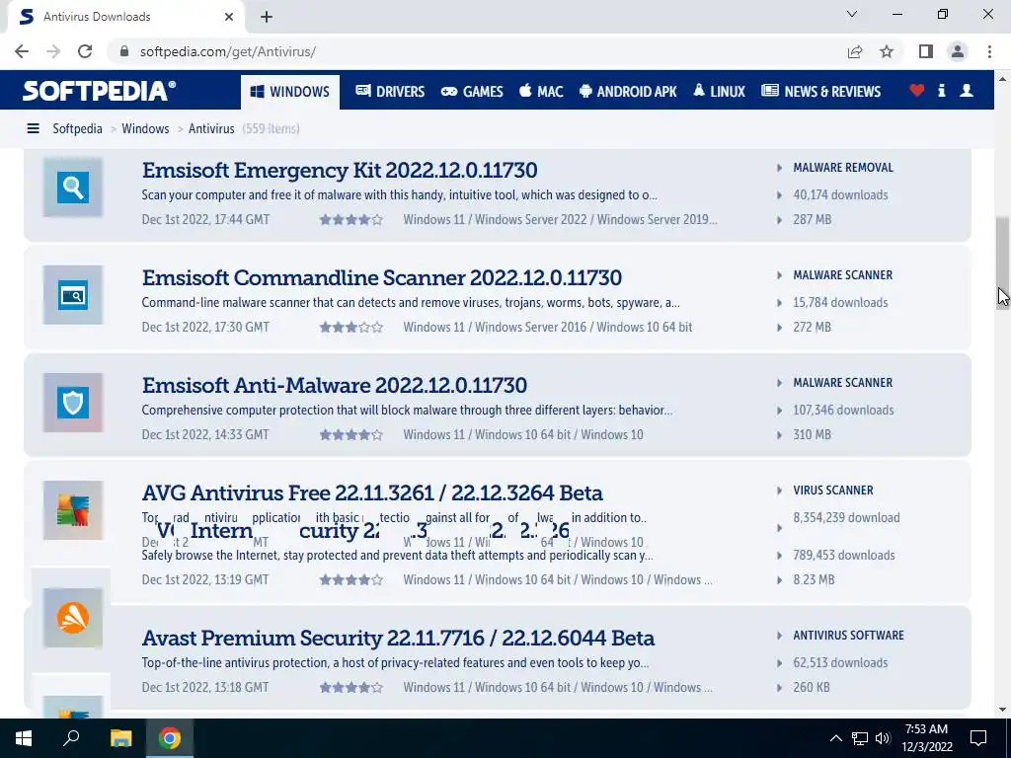Image resolution: width=1011 pixels, height=758 pixels.
Task: Click the VIRUS SCANNER category link
Action: pos(833,491)
